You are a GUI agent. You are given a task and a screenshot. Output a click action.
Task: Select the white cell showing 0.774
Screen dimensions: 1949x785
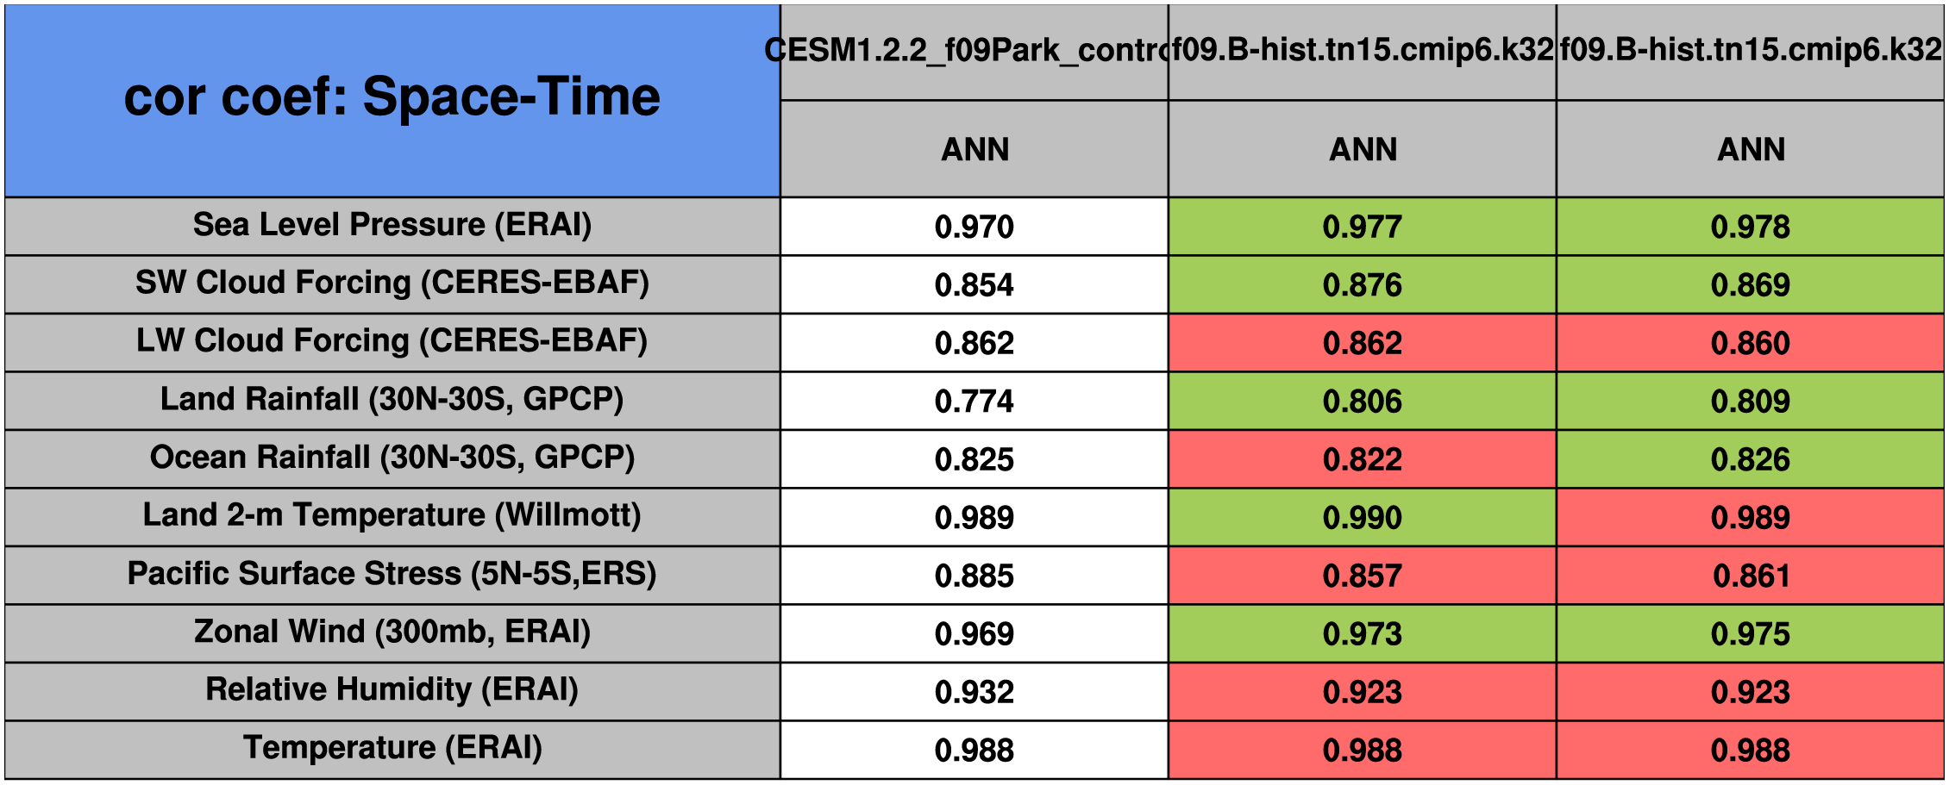pos(974,402)
